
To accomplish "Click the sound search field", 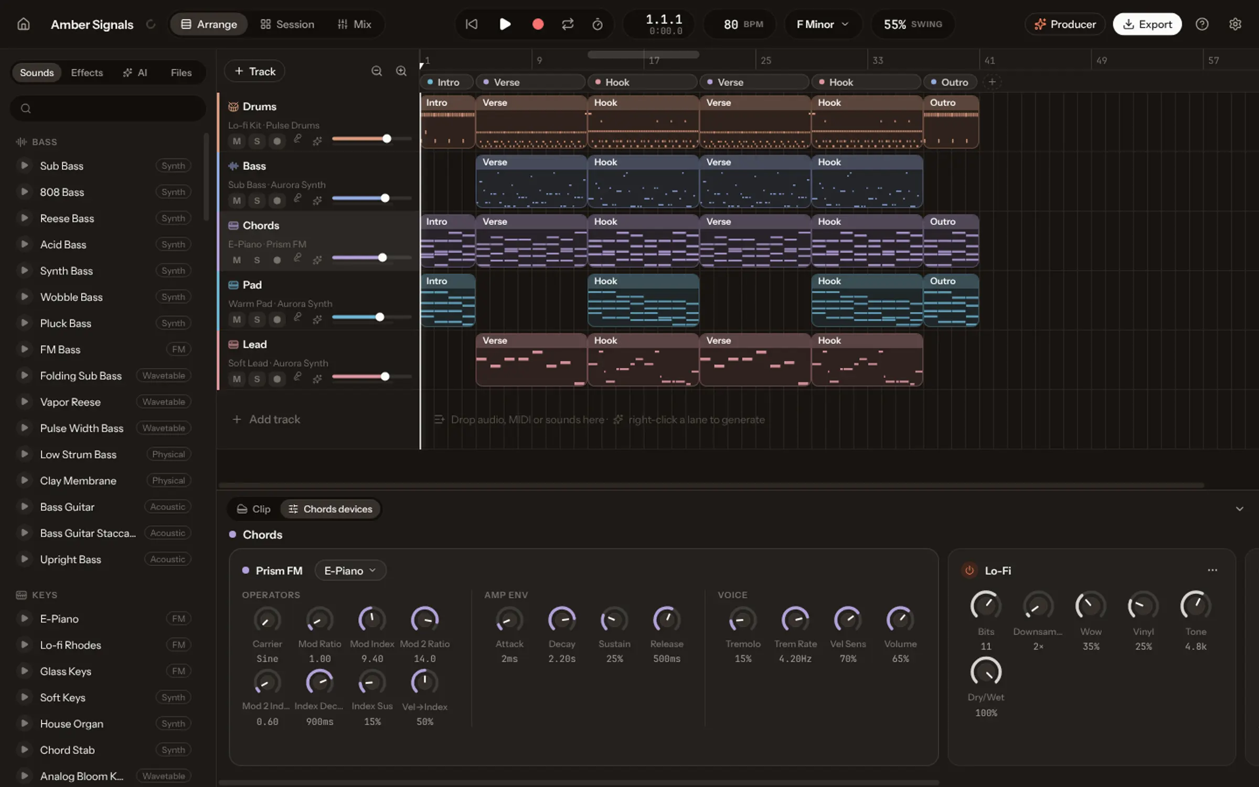I will point(108,108).
